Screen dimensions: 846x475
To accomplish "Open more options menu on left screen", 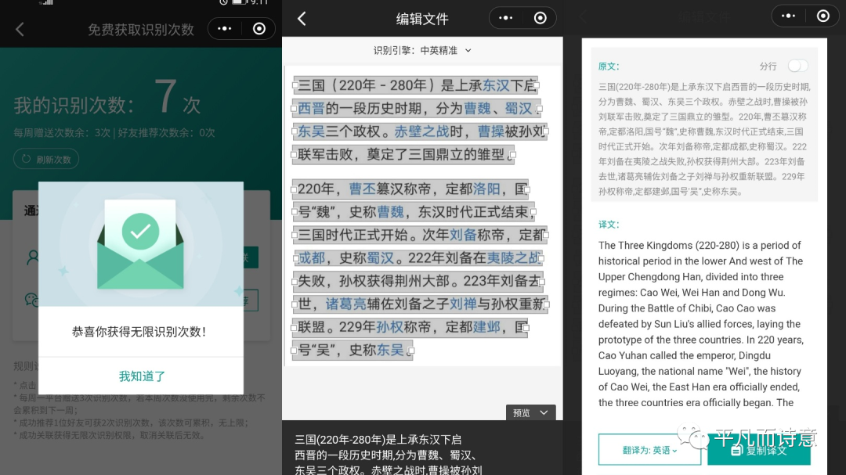I will (x=225, y=29).
